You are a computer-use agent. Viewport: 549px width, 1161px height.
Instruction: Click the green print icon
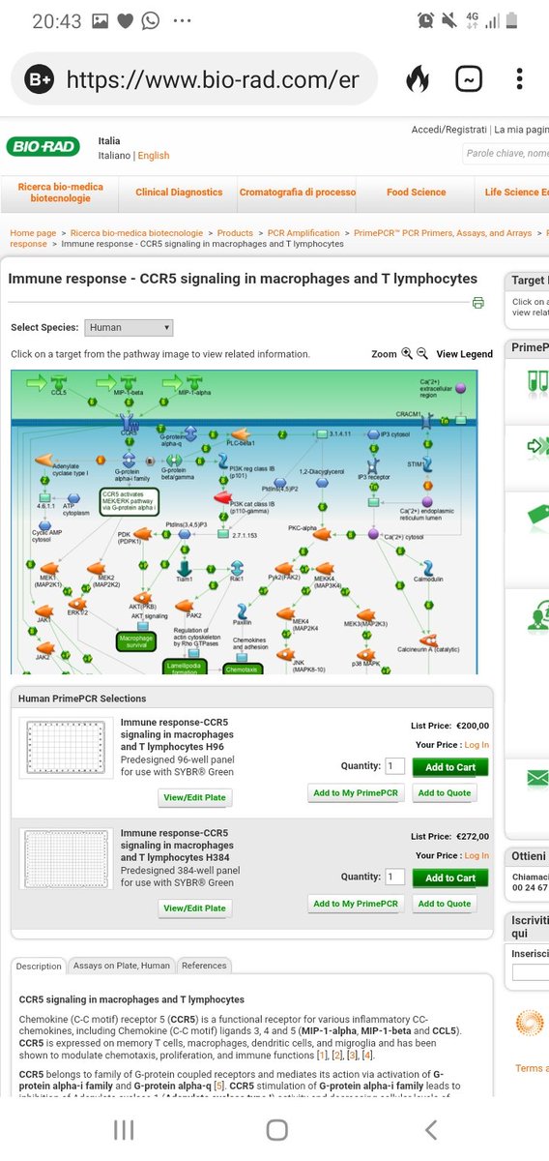point(477,303)
